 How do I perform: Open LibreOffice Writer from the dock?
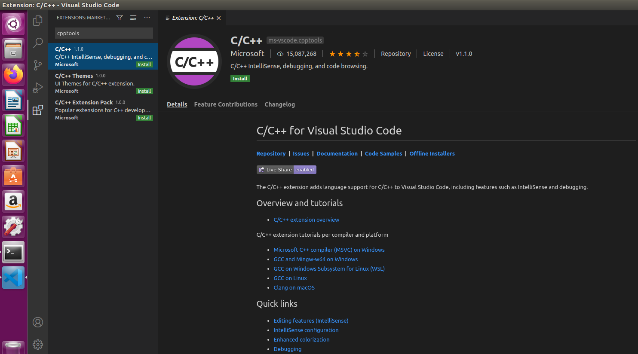coord(13,100)
